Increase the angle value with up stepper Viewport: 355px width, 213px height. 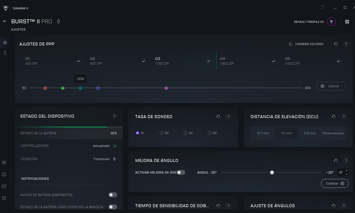pos(346,171)
